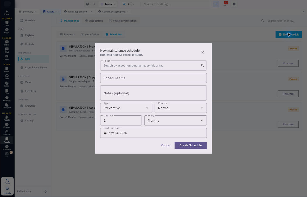Click the New Schedule button

pos(289,34)
